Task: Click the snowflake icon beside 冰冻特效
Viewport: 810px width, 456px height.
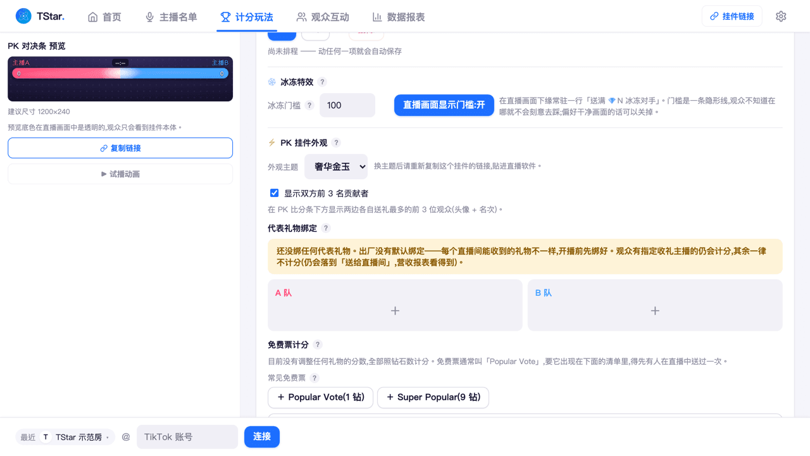Action: [272, 82]
